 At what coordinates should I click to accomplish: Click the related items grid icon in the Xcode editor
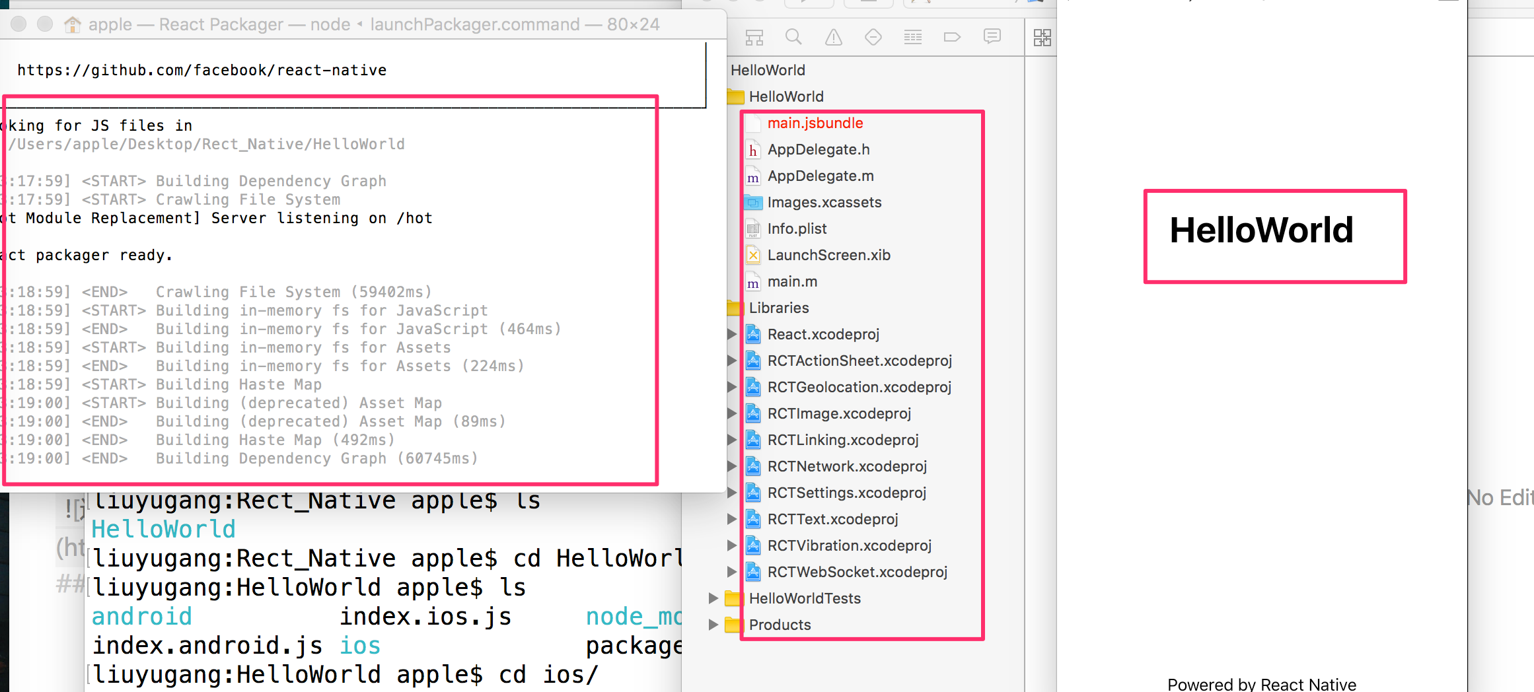pos(1042,38)
